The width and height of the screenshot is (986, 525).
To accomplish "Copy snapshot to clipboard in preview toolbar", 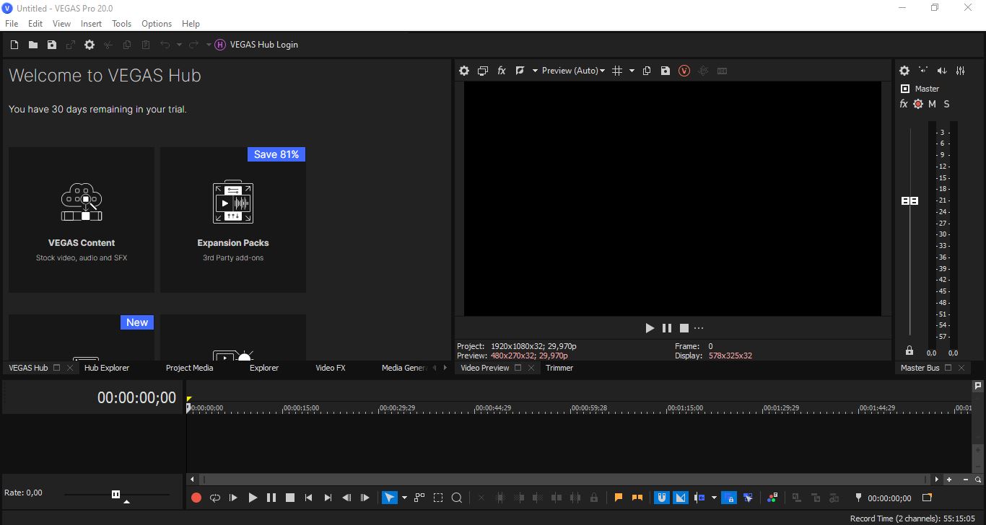I will tap(647, 71).
